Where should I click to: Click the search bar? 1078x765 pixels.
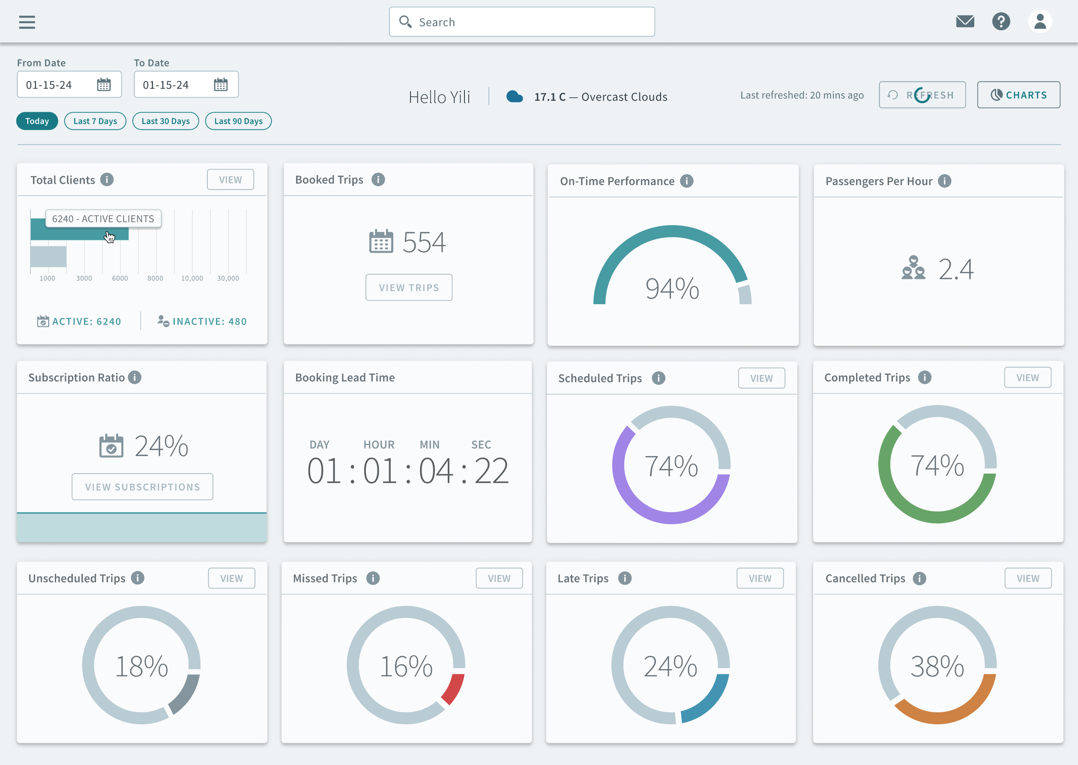click(521, 21)
